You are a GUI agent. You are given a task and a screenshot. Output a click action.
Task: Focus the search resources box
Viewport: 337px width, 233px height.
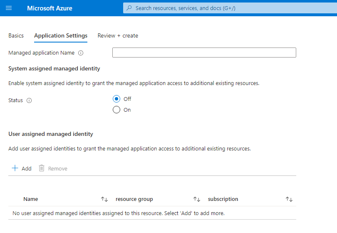229,8
